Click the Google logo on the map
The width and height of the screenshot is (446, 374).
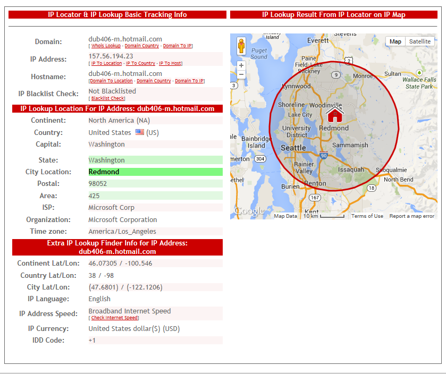point(249,211)
